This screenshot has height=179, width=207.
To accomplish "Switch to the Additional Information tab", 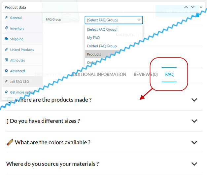I will pyautogui.click(x=99, y=74).
